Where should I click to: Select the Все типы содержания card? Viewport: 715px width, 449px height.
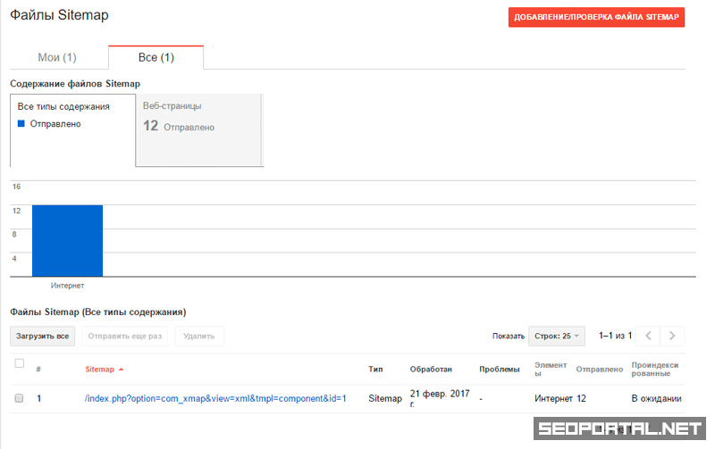coord(72,129)
